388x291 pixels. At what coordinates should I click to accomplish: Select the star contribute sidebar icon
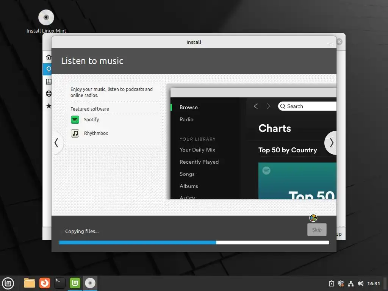(48, 106)
